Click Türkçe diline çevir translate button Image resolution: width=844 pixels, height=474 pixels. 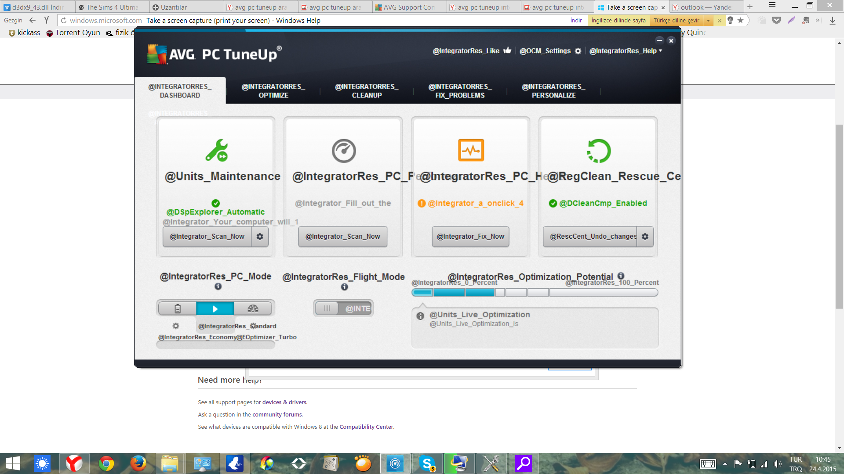coord(677,20)
